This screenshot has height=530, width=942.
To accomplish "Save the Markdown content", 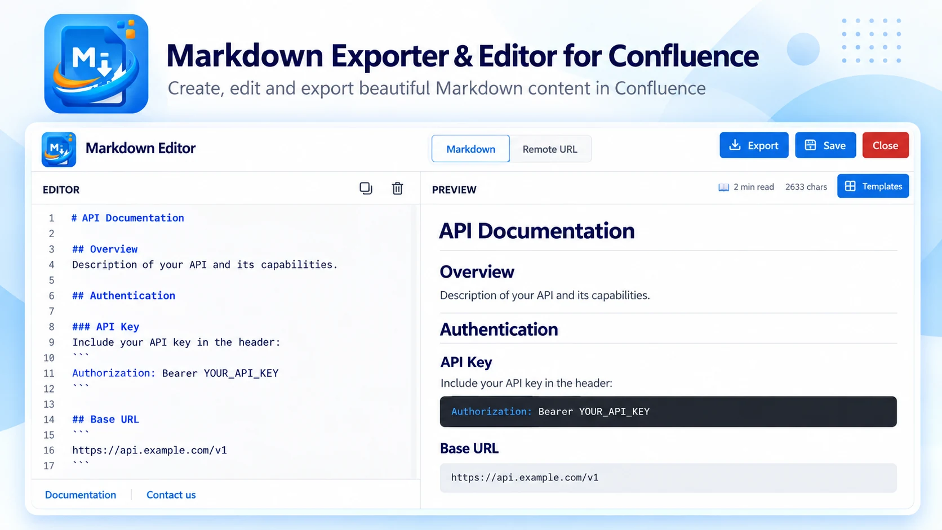I will 825,145.
